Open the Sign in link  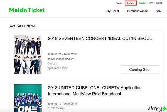pyautogui.click(x=119, y=3)
